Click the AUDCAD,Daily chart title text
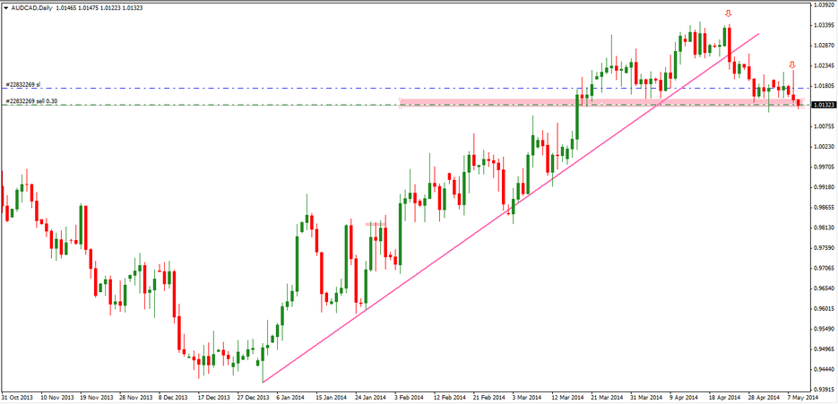The image size is (838, 404). pyautogui.click(x=33, y=7)
